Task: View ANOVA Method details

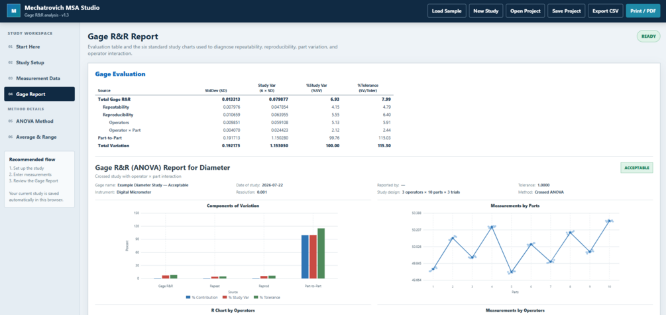Action: [x=40, y=121]
